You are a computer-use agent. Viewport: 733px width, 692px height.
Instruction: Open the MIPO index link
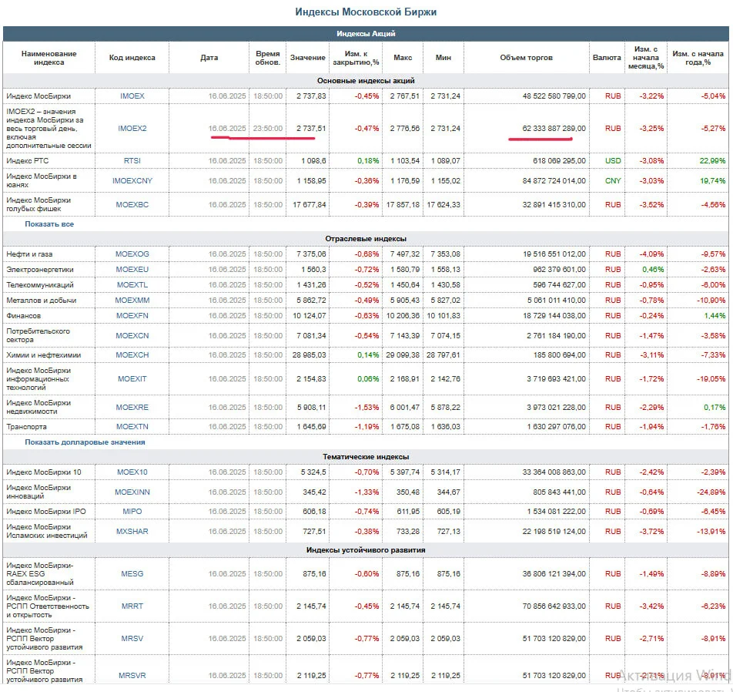tap(132, 512)
